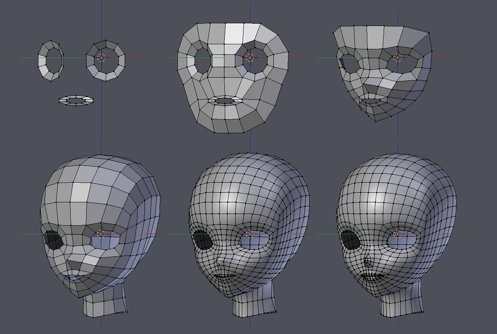Click the 3D cursor on the low-poly full head
This screenshot has height=334, width=497.
pyautogui.click(x=101, y=234)
